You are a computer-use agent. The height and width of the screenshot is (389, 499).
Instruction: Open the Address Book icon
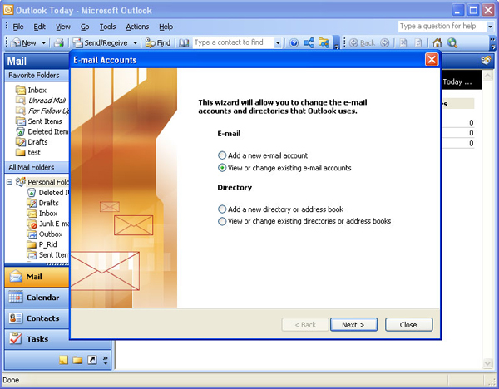coord(184,43)
